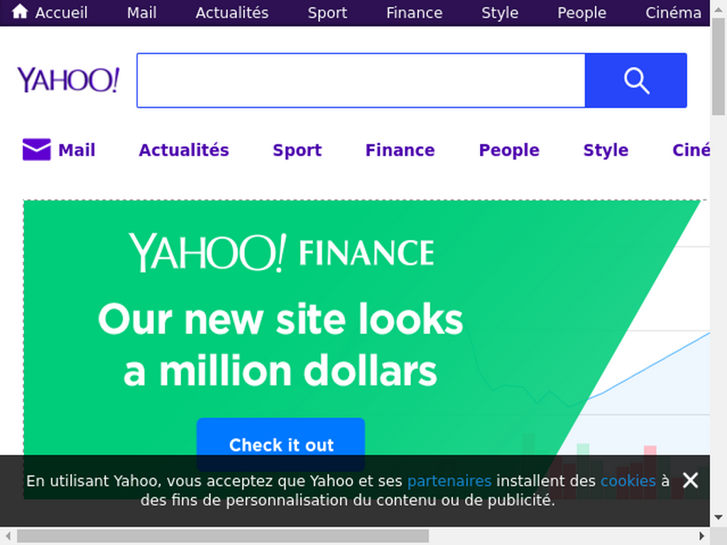Select Cinéma in the top bar

[x=673, y=13]
